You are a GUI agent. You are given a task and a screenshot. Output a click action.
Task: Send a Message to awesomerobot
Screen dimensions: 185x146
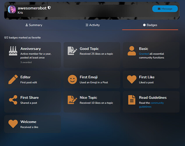click(165, 9)
